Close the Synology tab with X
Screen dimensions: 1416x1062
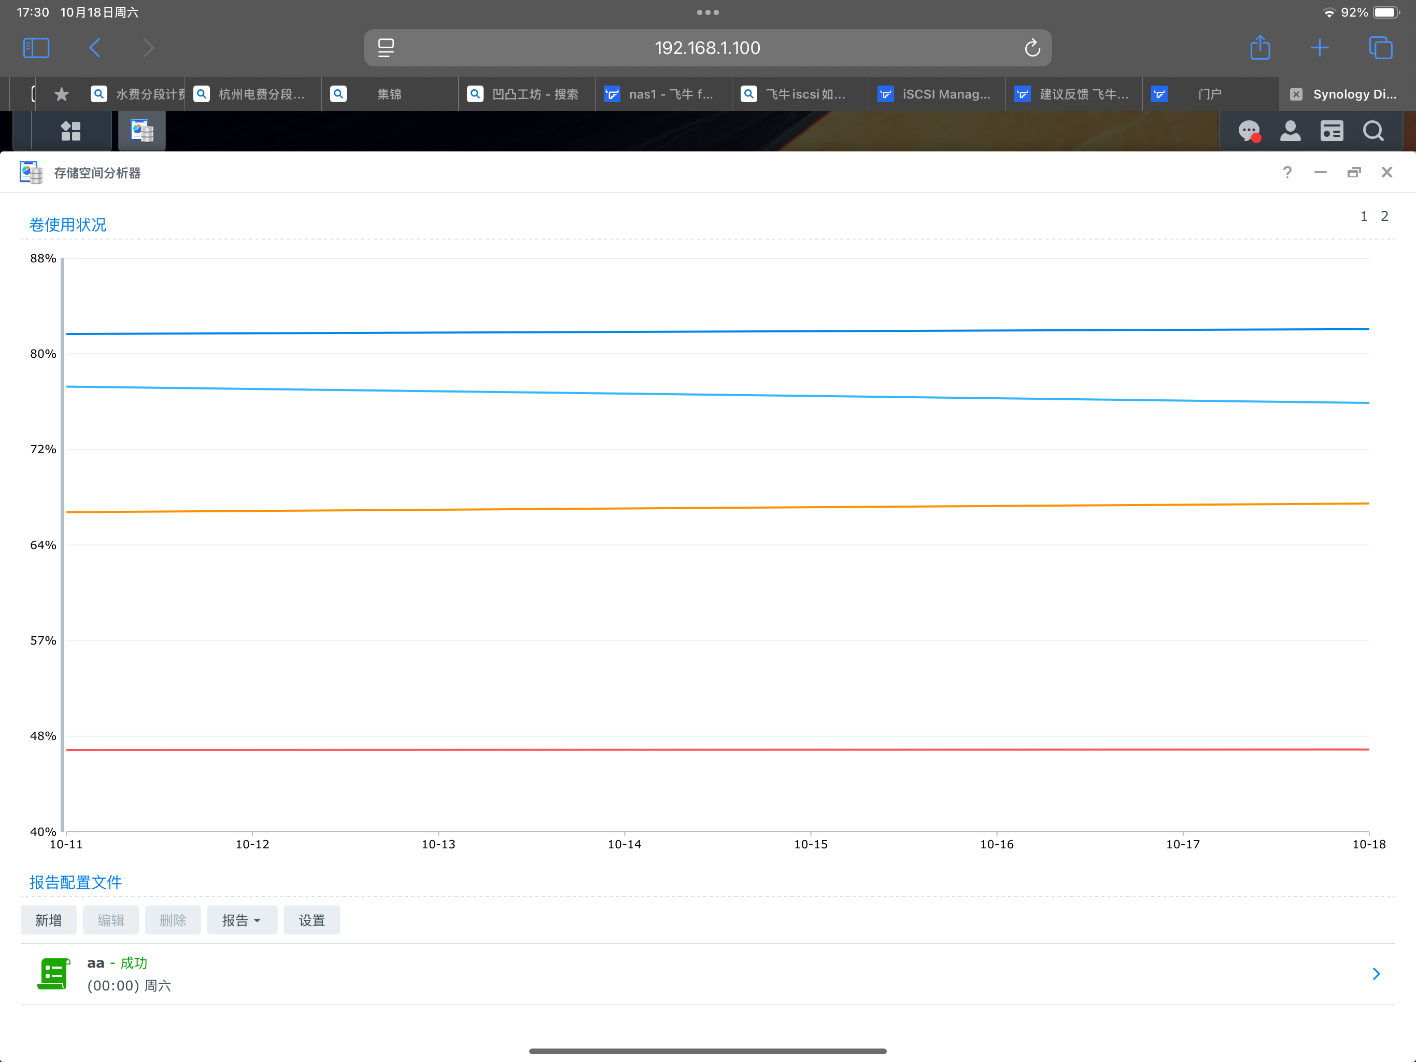[x=1296, y=94]
